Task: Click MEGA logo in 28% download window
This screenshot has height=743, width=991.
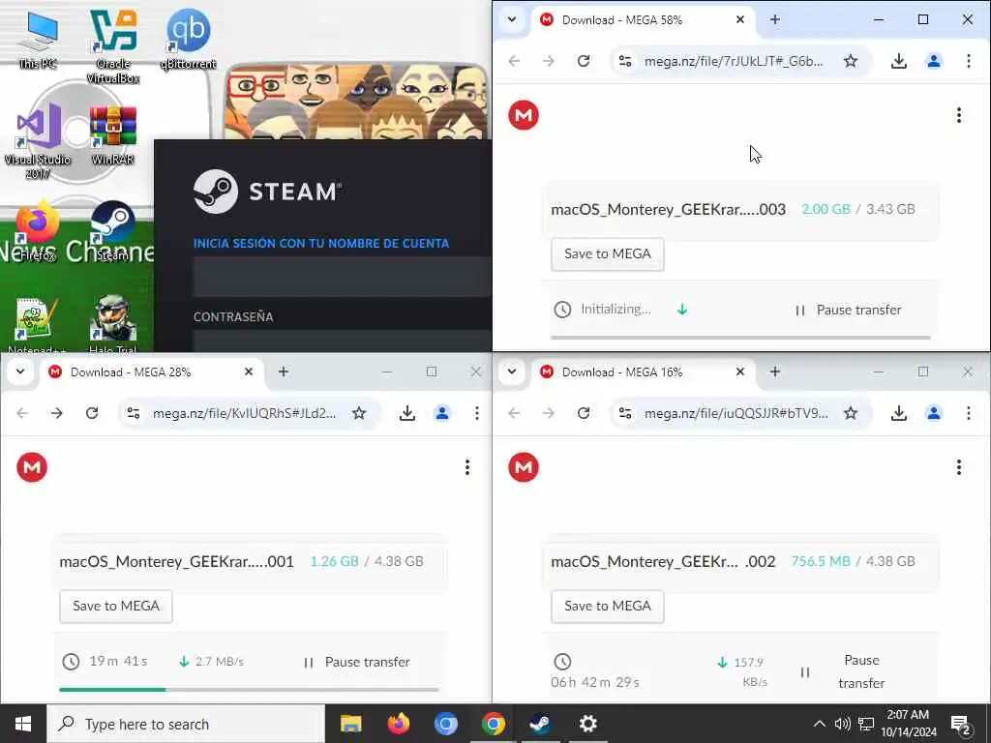Action: click(x=32, y=467)
